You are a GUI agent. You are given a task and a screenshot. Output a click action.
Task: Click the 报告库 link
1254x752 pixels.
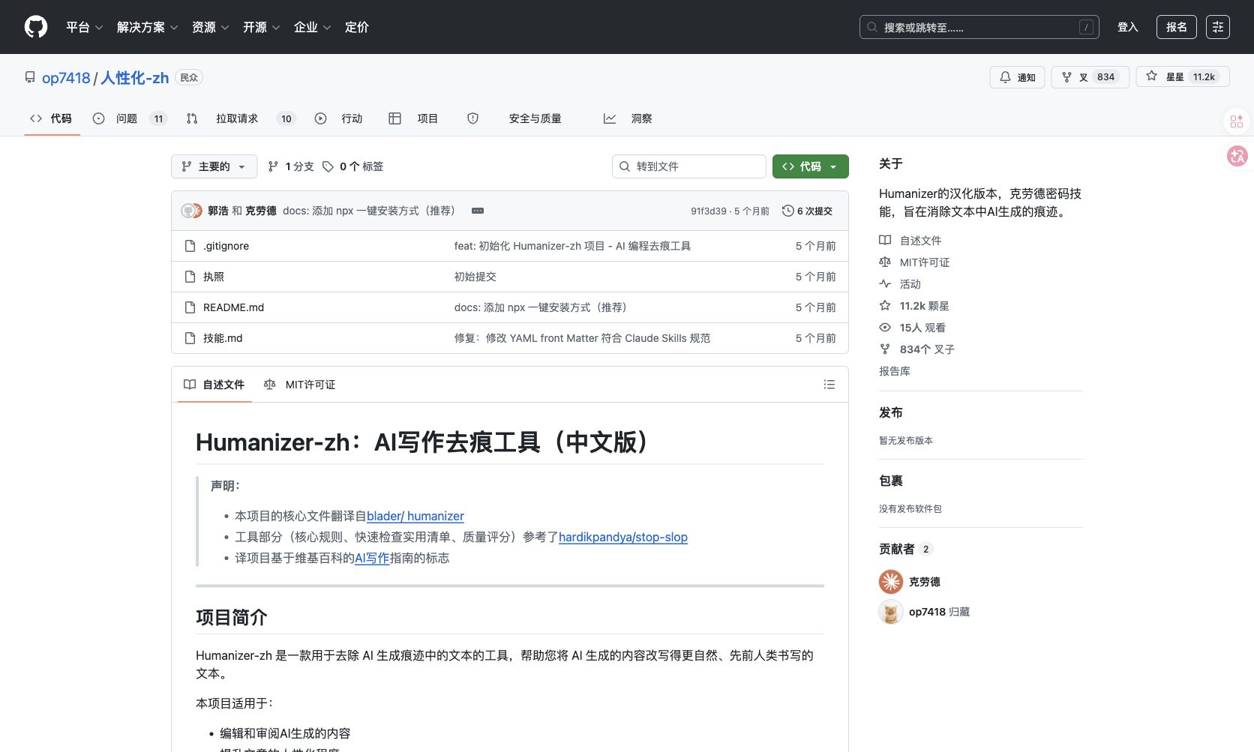coord(895,371)
